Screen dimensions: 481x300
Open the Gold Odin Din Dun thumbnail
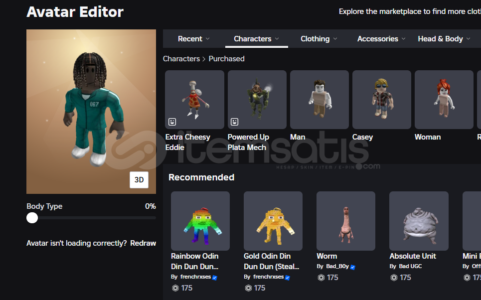[273, 221]
